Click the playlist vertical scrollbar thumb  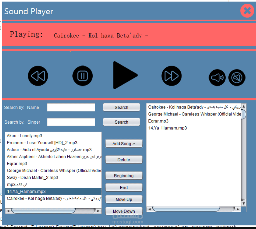click(244, 114)
